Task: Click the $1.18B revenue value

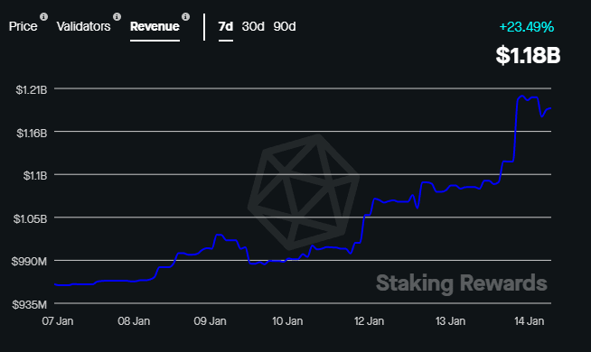Action: [x=528, y=55]
